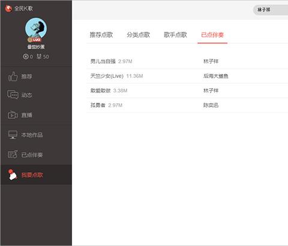Select song 孤勇者 in list
Viewport: 288px width, 246px height.
click(98, 105)
